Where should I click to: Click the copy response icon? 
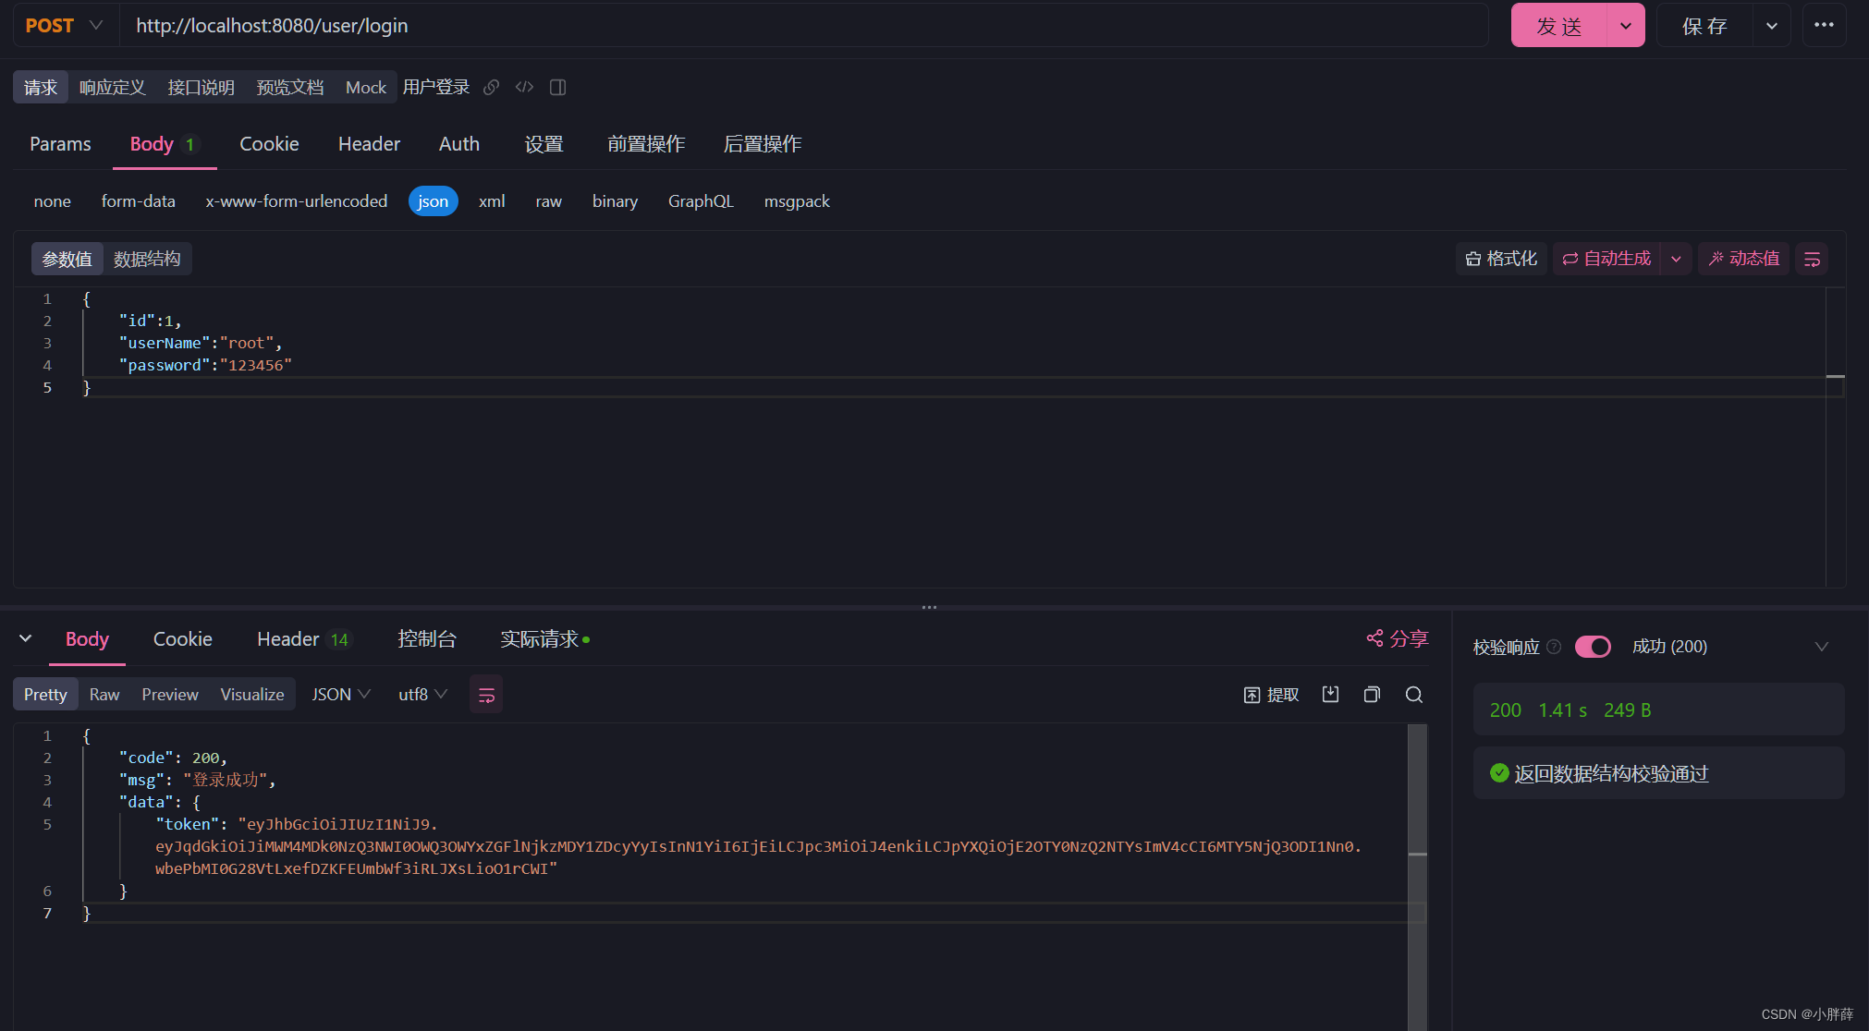[x=1372, y=694]
